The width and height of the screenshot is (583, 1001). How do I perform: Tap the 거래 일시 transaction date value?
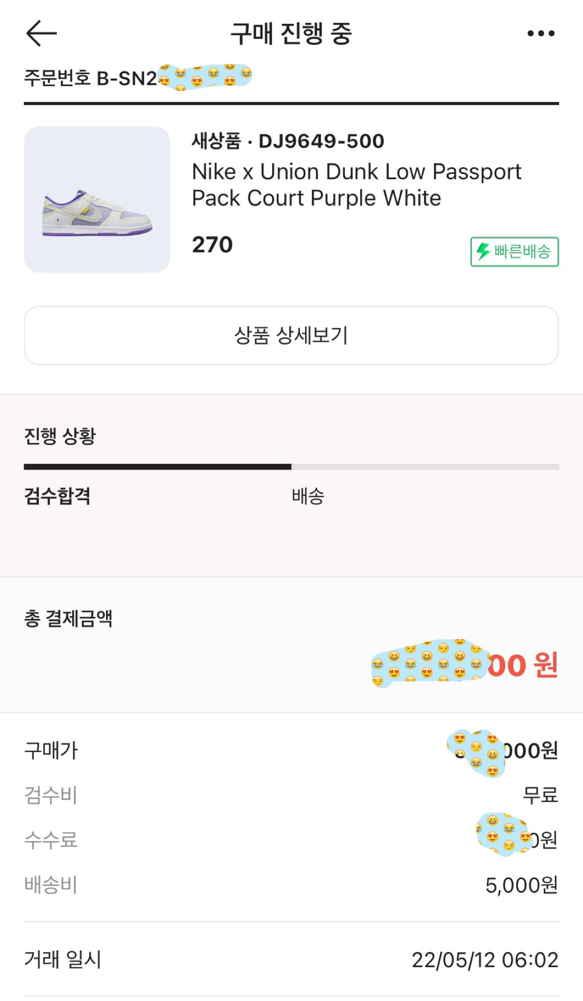(x=484, y=960)
